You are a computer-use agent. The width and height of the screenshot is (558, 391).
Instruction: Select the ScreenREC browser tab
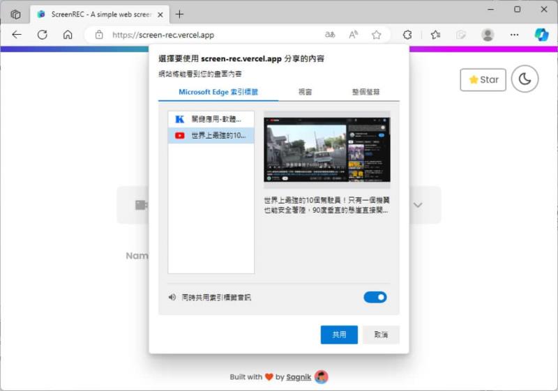pyautogui.click(x=100, y=15)
